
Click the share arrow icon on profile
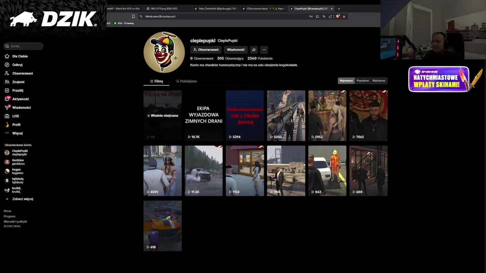coord(254,50)
